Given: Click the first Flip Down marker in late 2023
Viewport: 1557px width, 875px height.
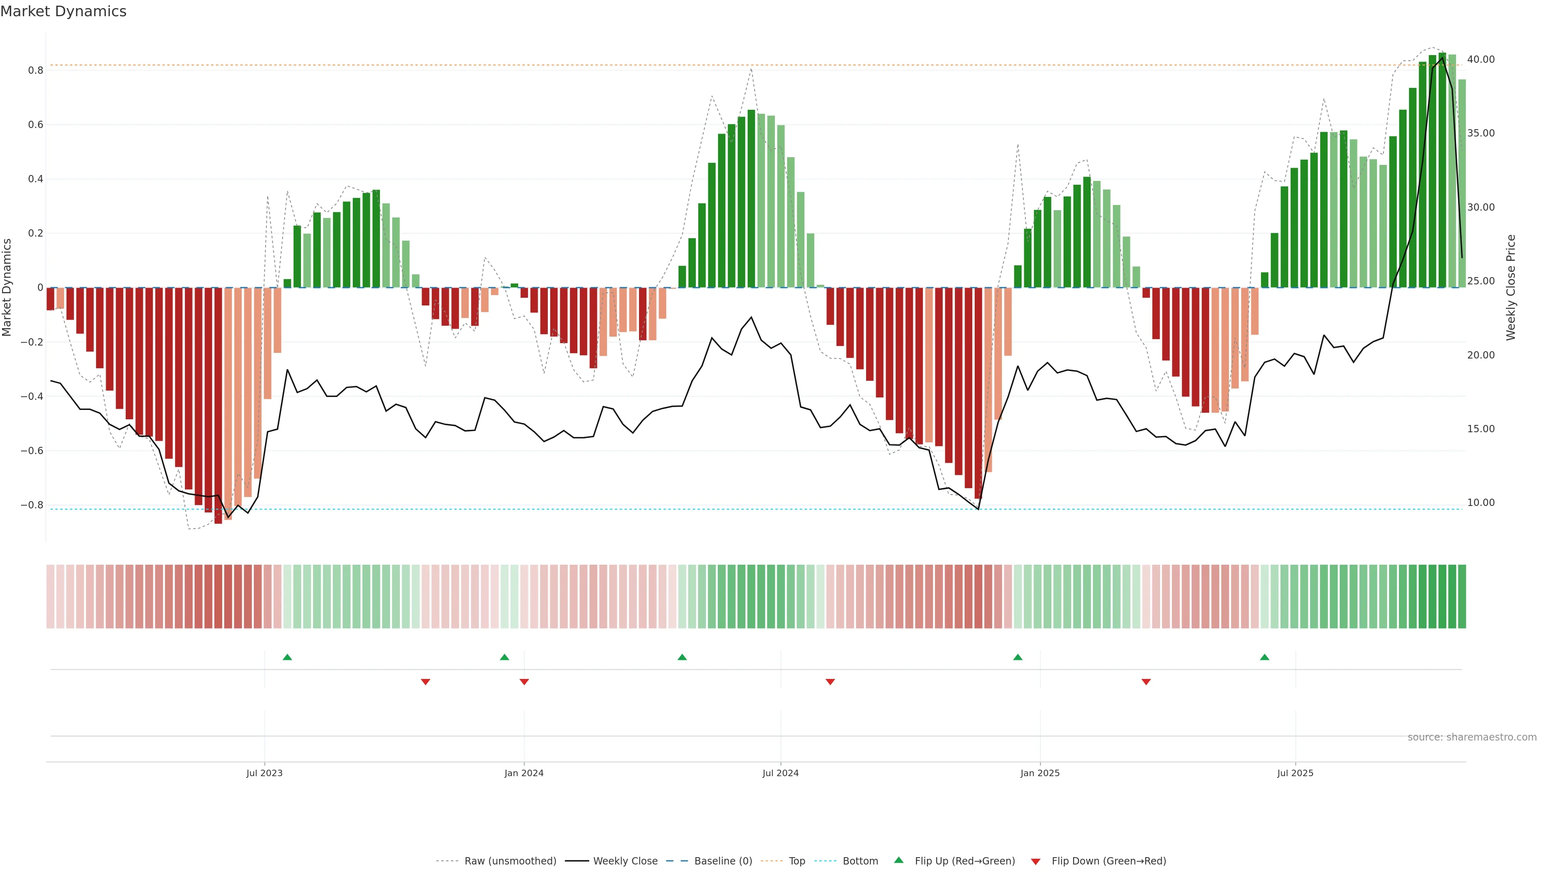Looking at the screenshot, I should 425,682.
